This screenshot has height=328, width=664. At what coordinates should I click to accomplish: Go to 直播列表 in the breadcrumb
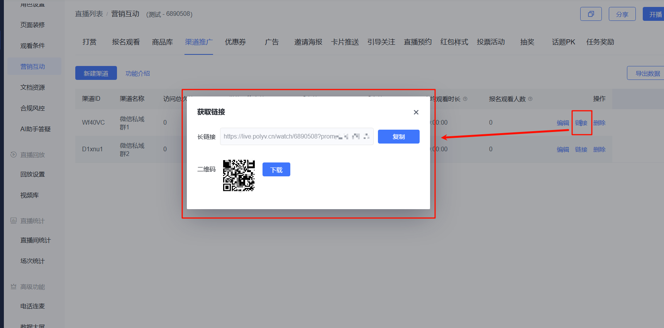tap(89, 14)
